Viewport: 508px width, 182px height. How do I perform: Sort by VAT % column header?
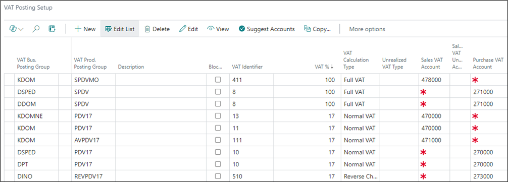324,67
